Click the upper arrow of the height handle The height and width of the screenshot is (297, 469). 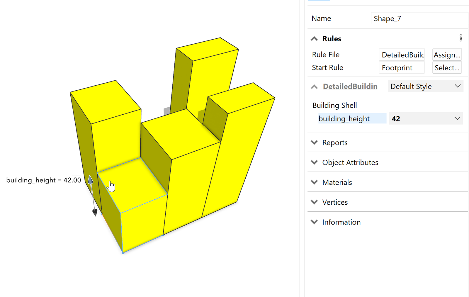91,179
